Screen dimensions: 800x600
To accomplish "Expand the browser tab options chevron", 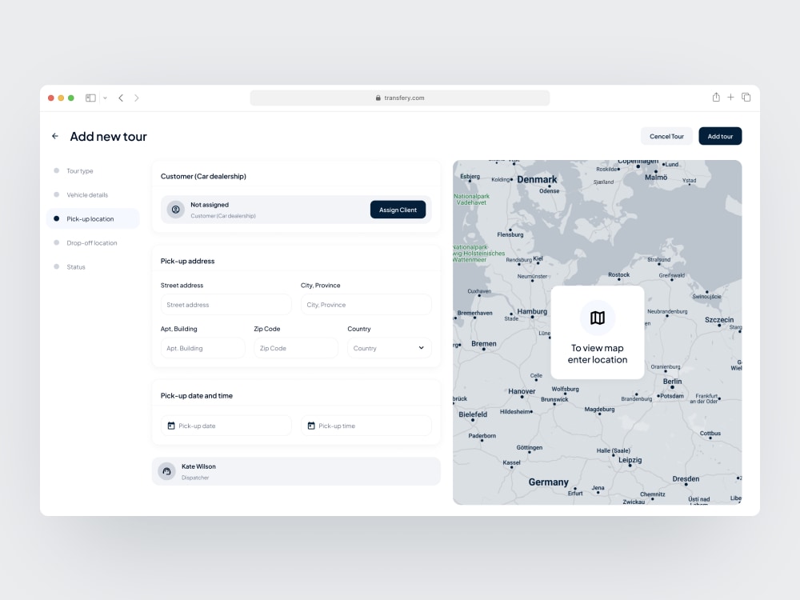I will [x=104, y=97].
